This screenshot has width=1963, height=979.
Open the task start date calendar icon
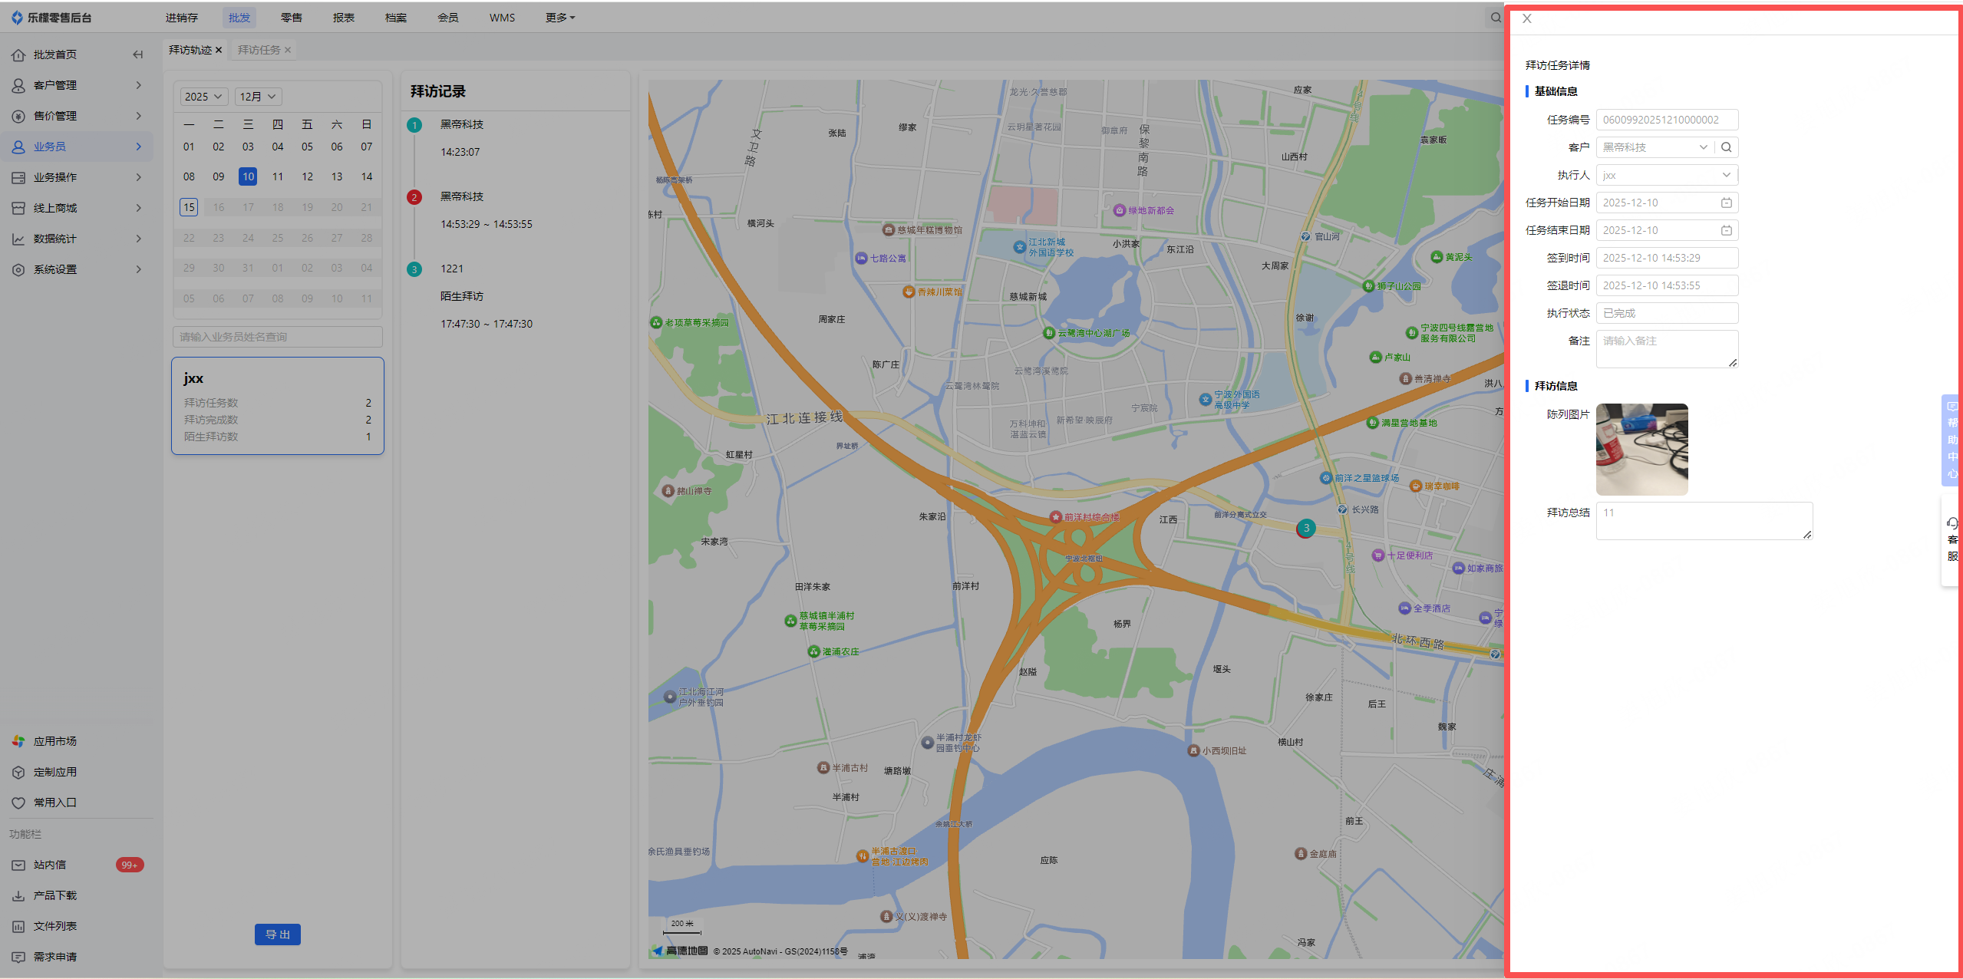1726,203
